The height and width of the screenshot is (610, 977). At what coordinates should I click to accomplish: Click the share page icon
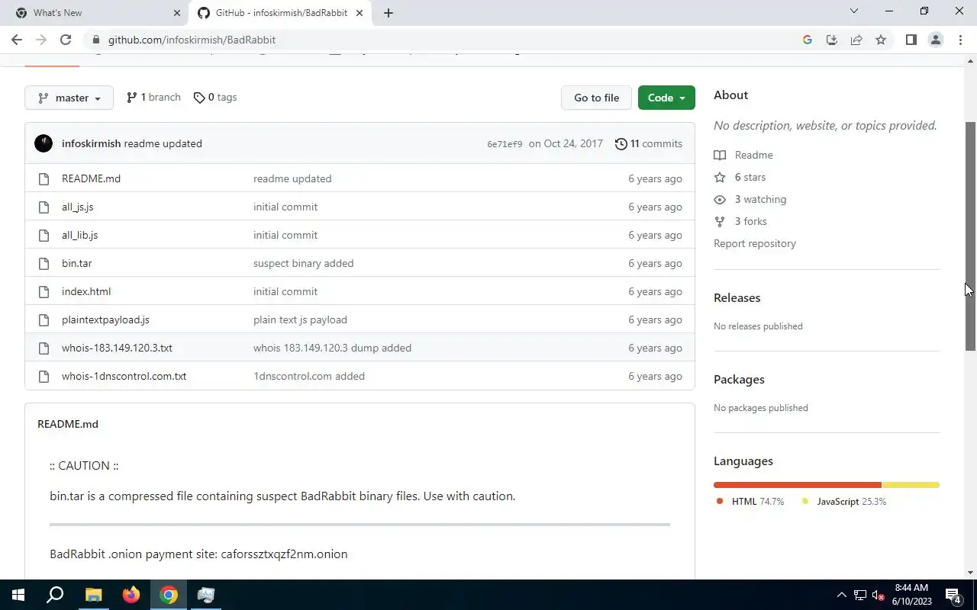coord(856,40)
